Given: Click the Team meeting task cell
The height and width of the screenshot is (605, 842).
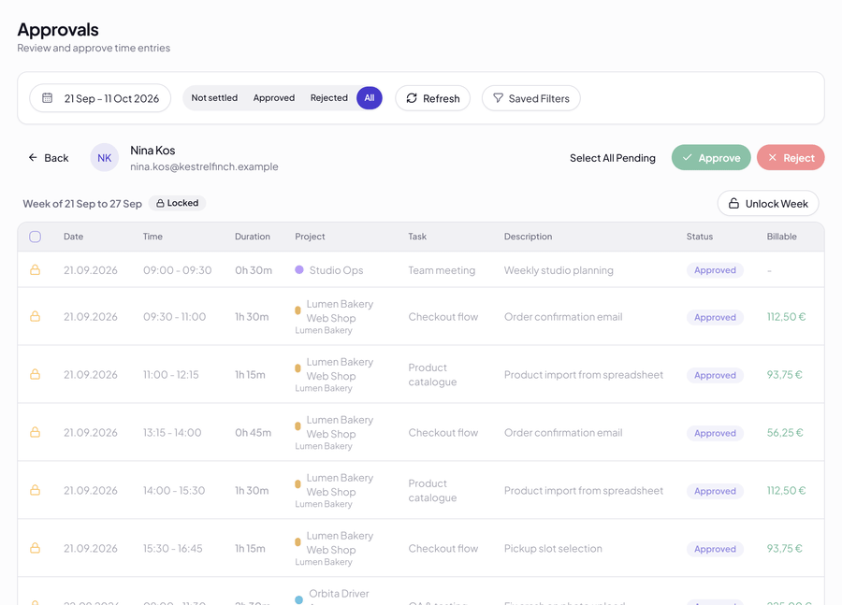Looking at the screenshot, I should pos(442,270).
